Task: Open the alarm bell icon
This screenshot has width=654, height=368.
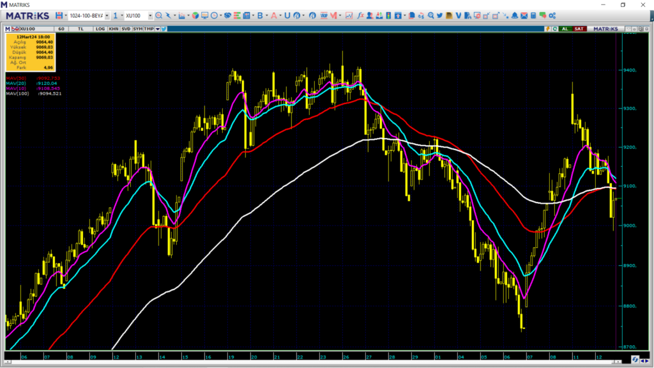Action: [x=513, y=15]
